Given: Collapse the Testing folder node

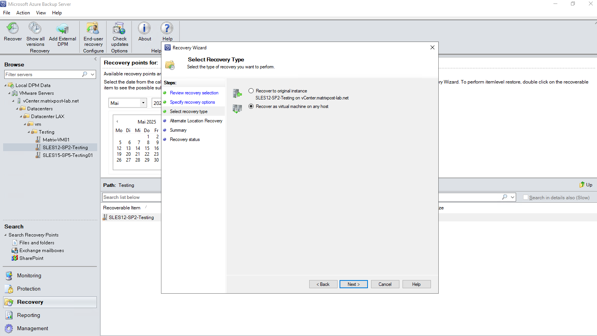Looking at the screenshot, I should click(x=29, y=132).
